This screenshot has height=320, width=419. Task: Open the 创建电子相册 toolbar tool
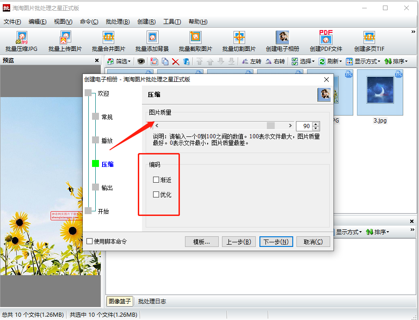tap(283, 41)
